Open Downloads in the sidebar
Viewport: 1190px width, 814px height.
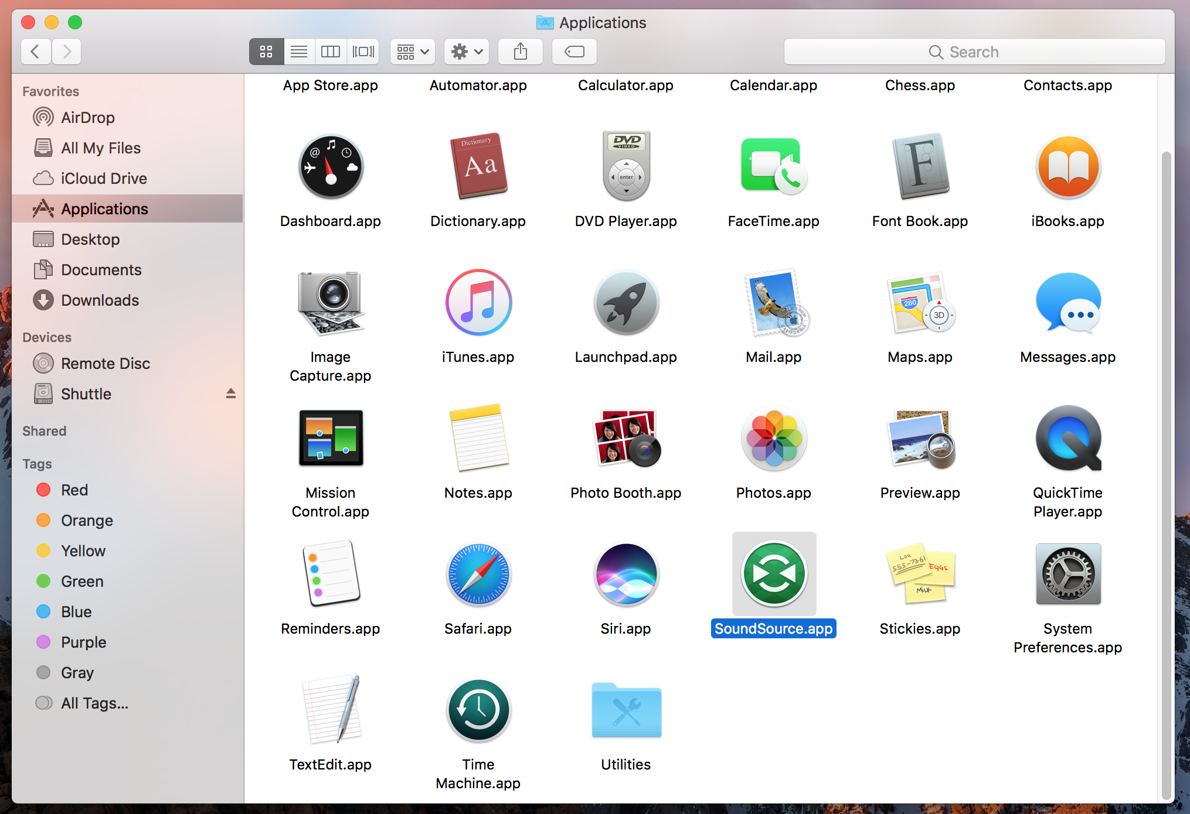127,300
